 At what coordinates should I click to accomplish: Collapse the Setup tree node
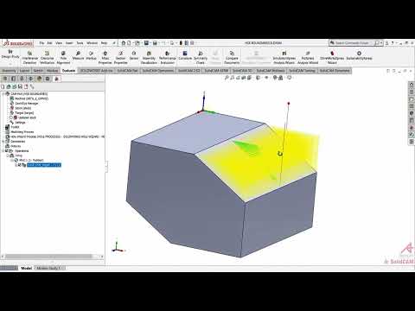[x=8, y=155]
